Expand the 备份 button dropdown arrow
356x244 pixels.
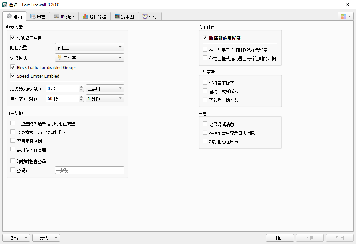26,238
